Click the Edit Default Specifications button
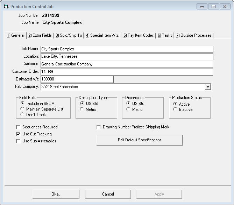The image size is (234, 205). [x=140, y=140]
